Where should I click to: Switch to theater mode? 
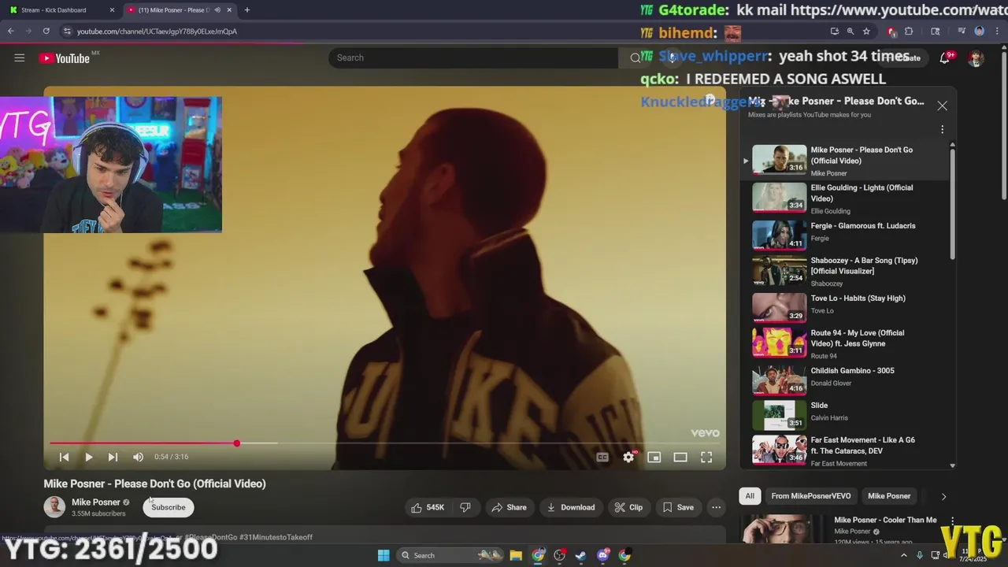click(680, 457)
